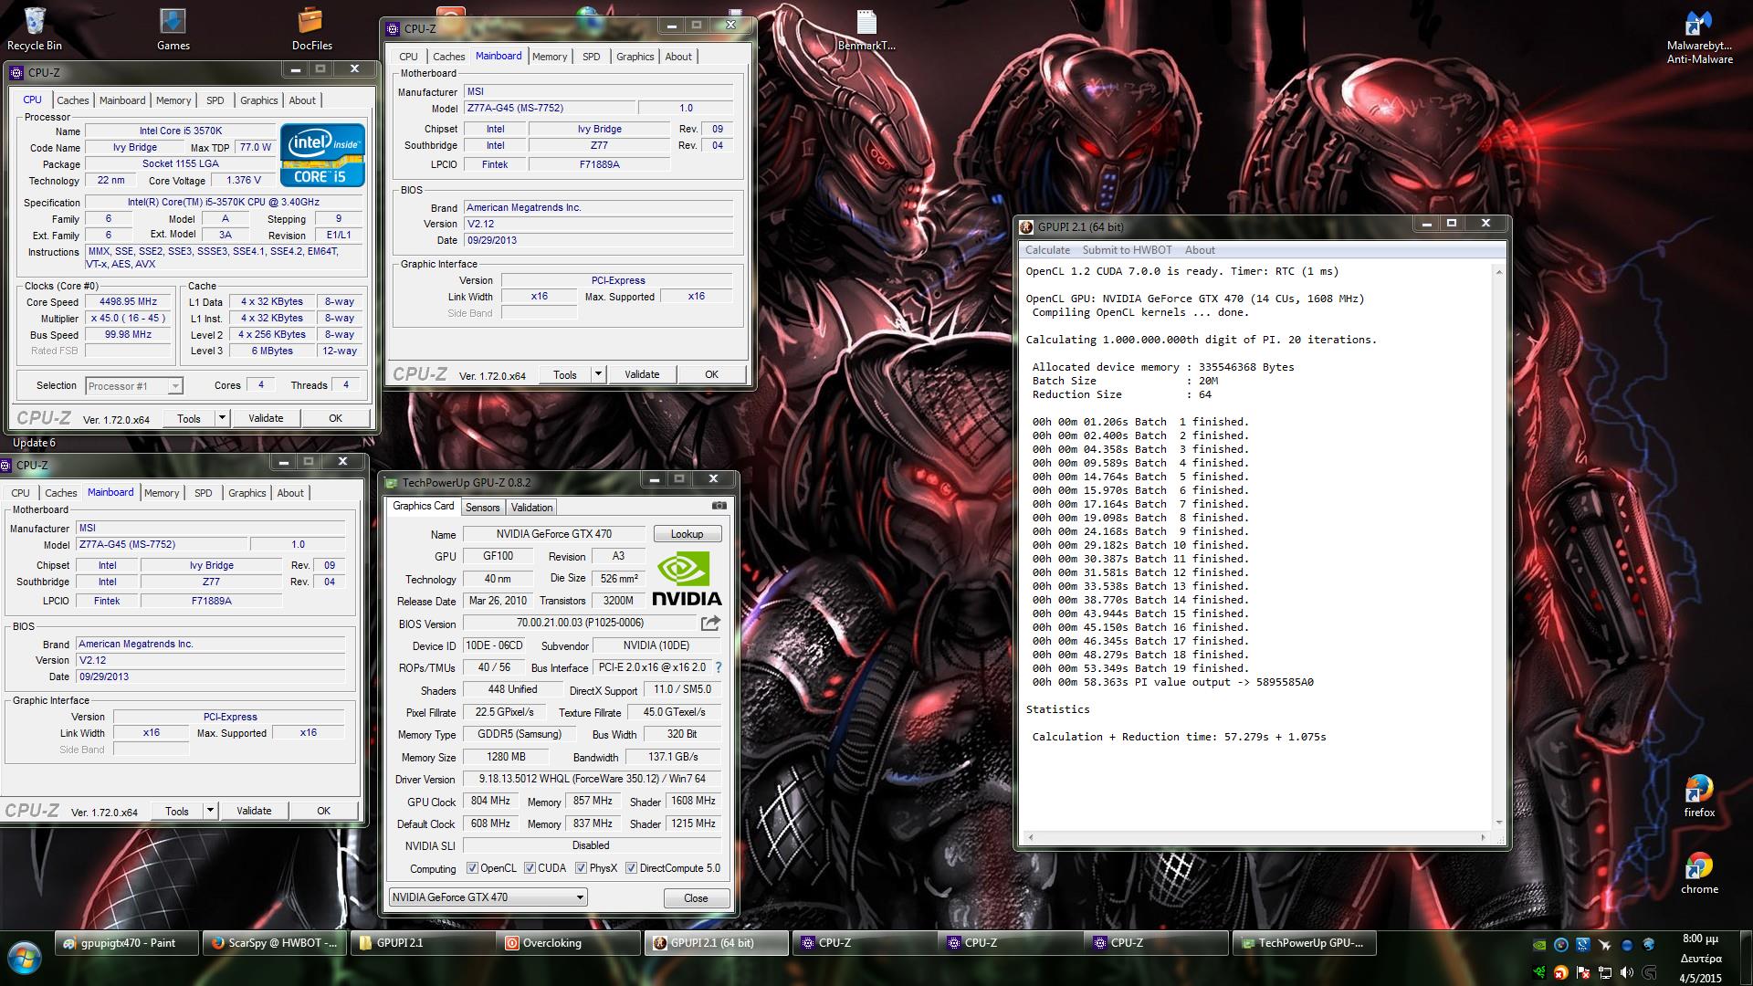Select Memory tab in CPU tab CPU-Z window
The image size is (1753, 986).
click(173, 100)
